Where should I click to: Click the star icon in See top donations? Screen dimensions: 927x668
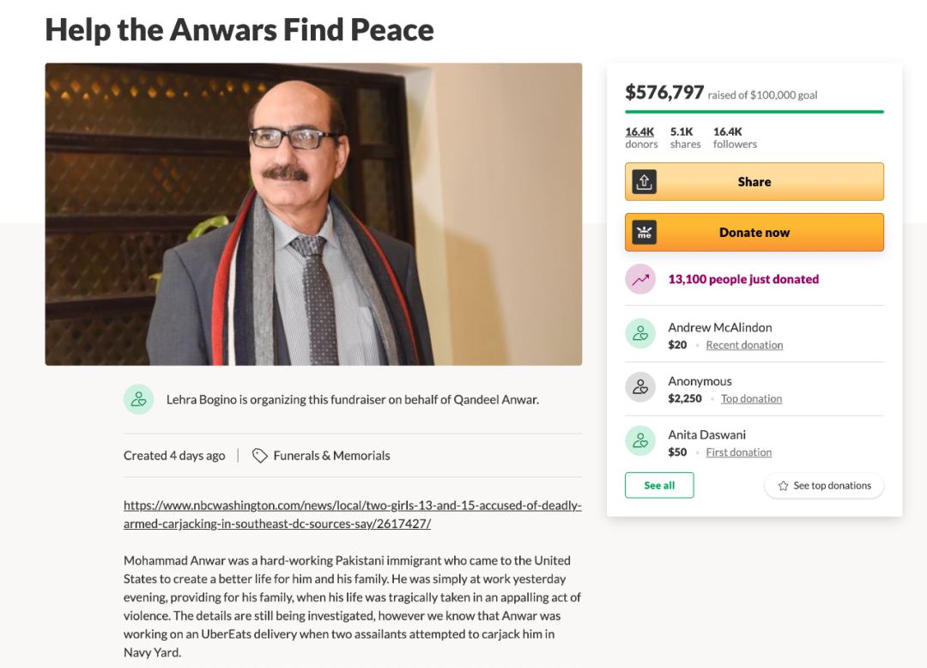[x=783, y=485]
